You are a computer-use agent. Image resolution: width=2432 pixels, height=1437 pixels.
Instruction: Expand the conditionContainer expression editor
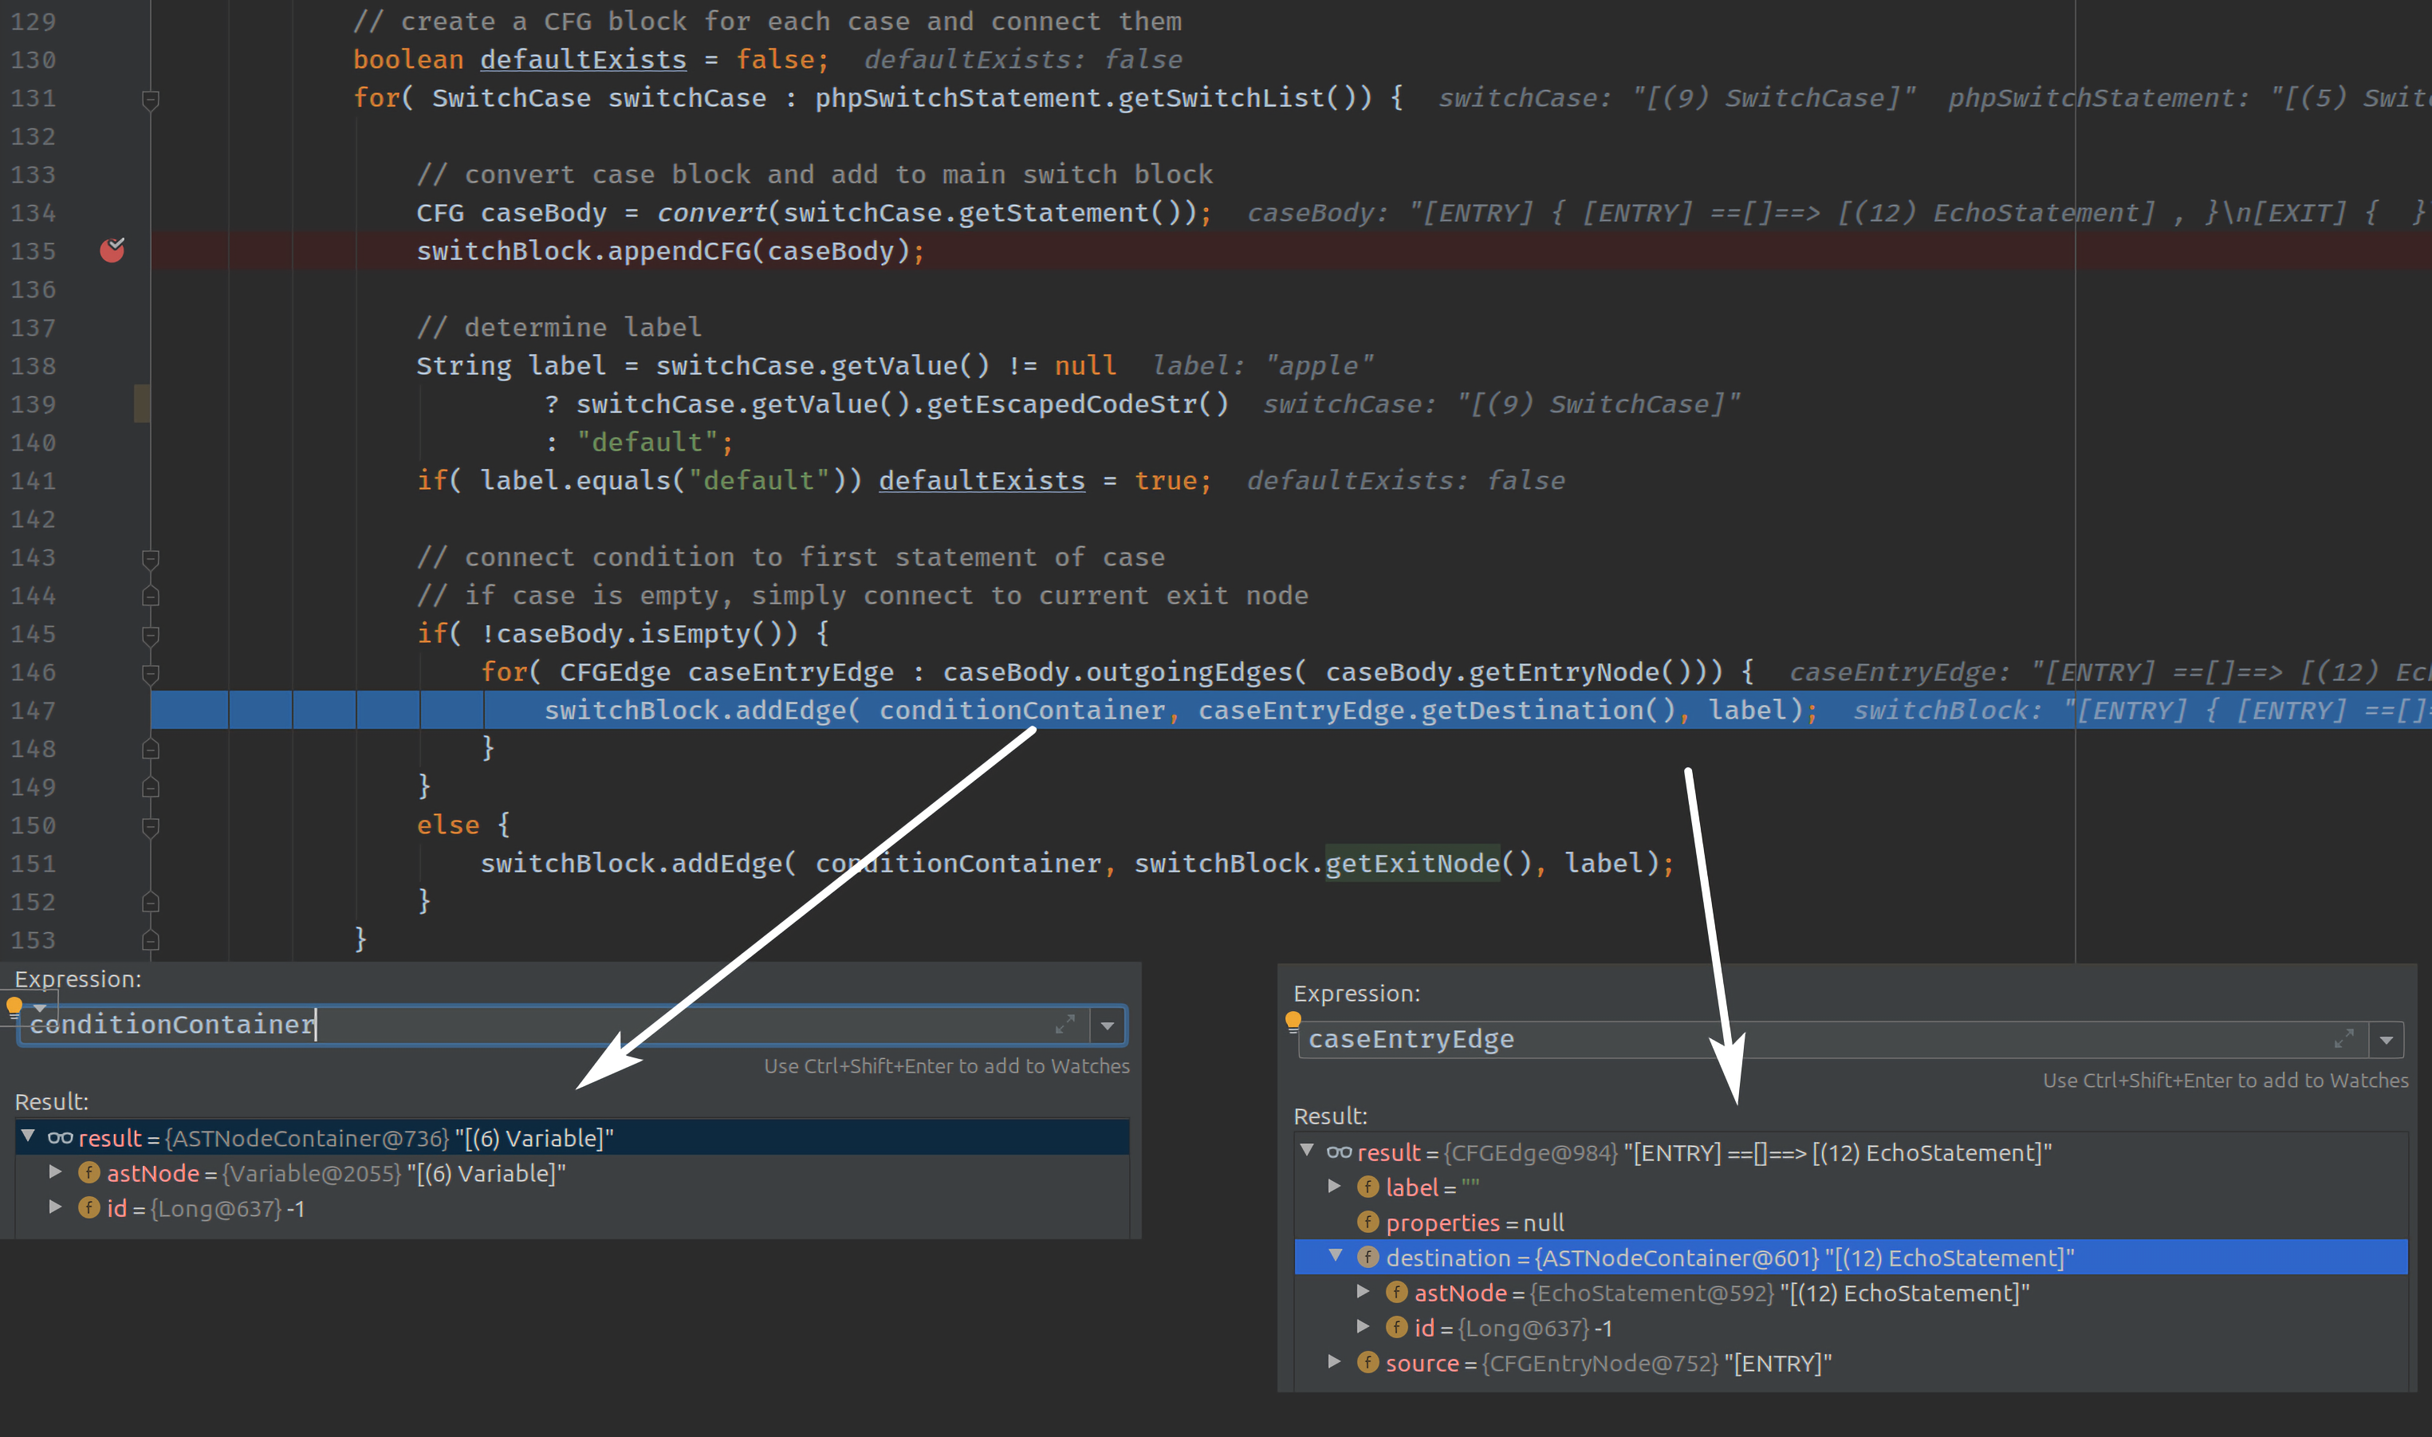click(x=1065, y=1025)
